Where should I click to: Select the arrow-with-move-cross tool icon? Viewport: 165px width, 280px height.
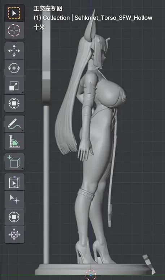pos(14,199)
